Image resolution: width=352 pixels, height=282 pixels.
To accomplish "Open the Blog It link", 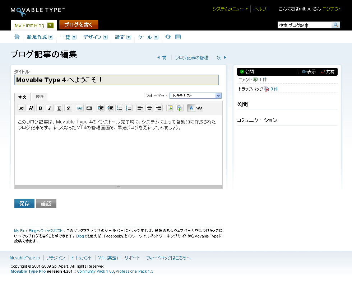I will point(81,236).
